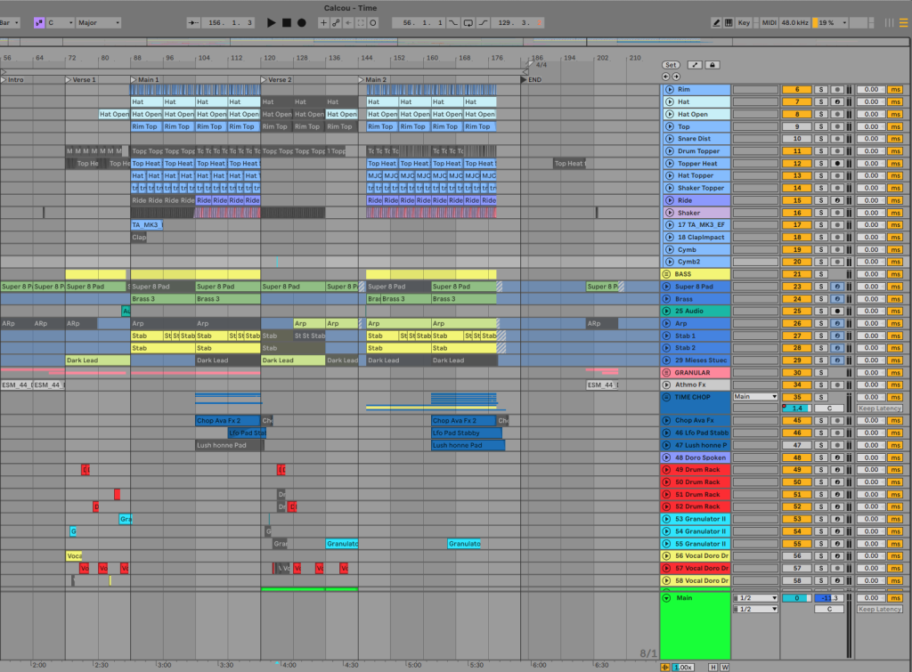Click the Set locator button
The height and width of the screenshot is (672, 912).
click(671, 65)
